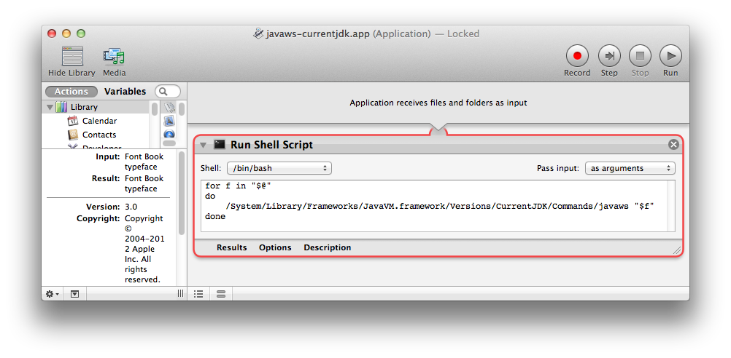Switch to the Actions tab
The width and height of the screenshot is (731, 358).
(x=71, y=92)
